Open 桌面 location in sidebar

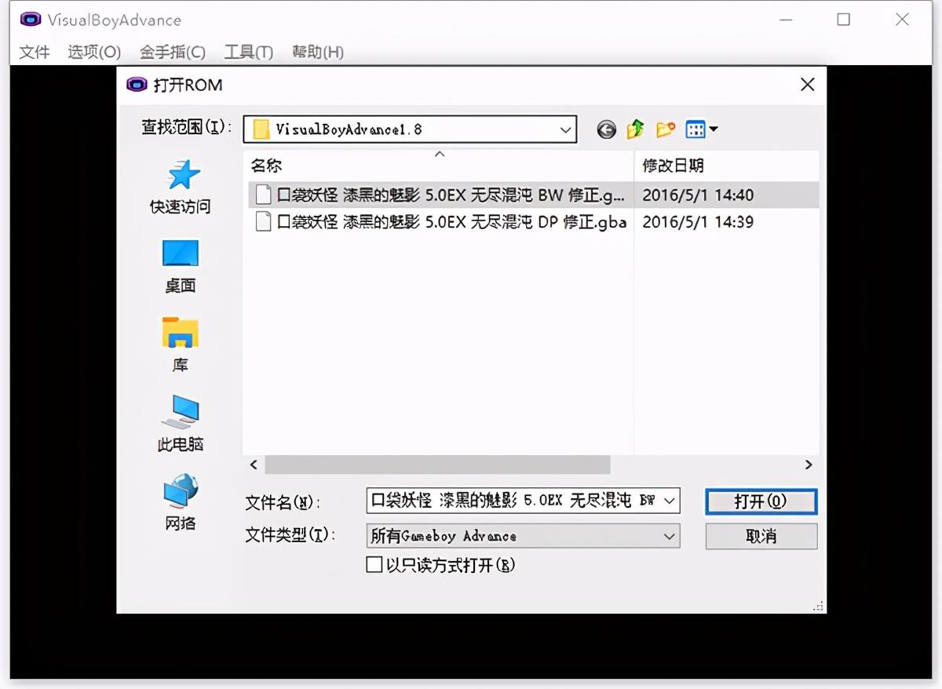coord(181,266)
